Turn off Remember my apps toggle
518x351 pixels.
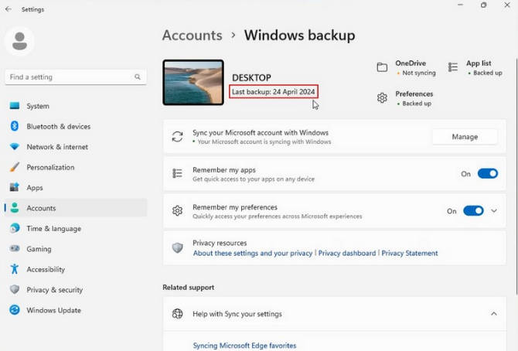[x=488, y=173]
